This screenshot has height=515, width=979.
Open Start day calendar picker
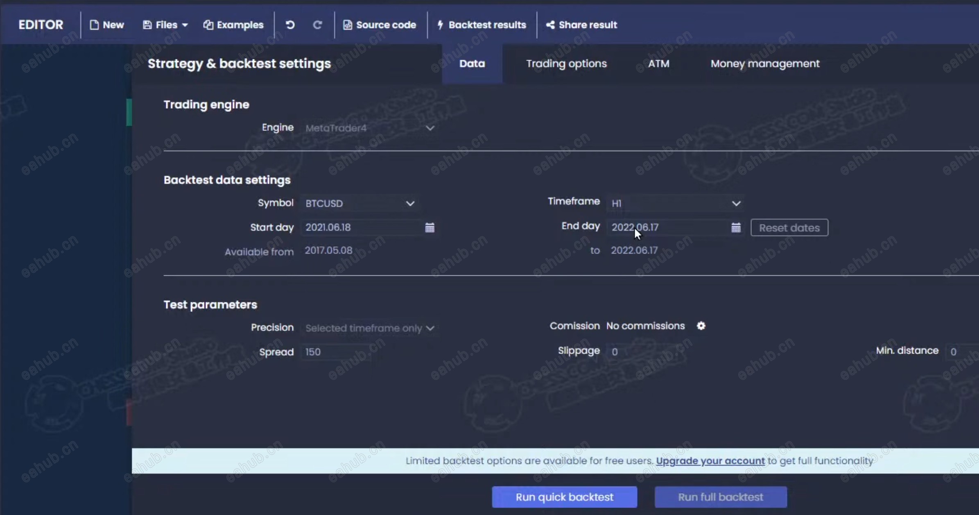point(430,228)
